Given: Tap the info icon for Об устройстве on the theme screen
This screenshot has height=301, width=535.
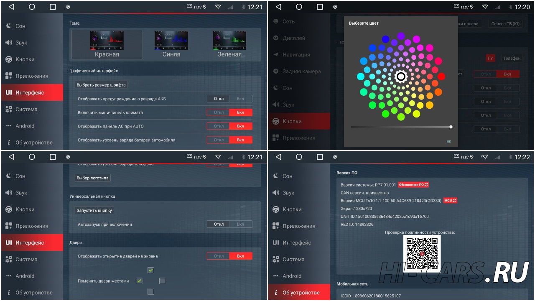Looking at the screenshot, I should [x=8, y=143].
